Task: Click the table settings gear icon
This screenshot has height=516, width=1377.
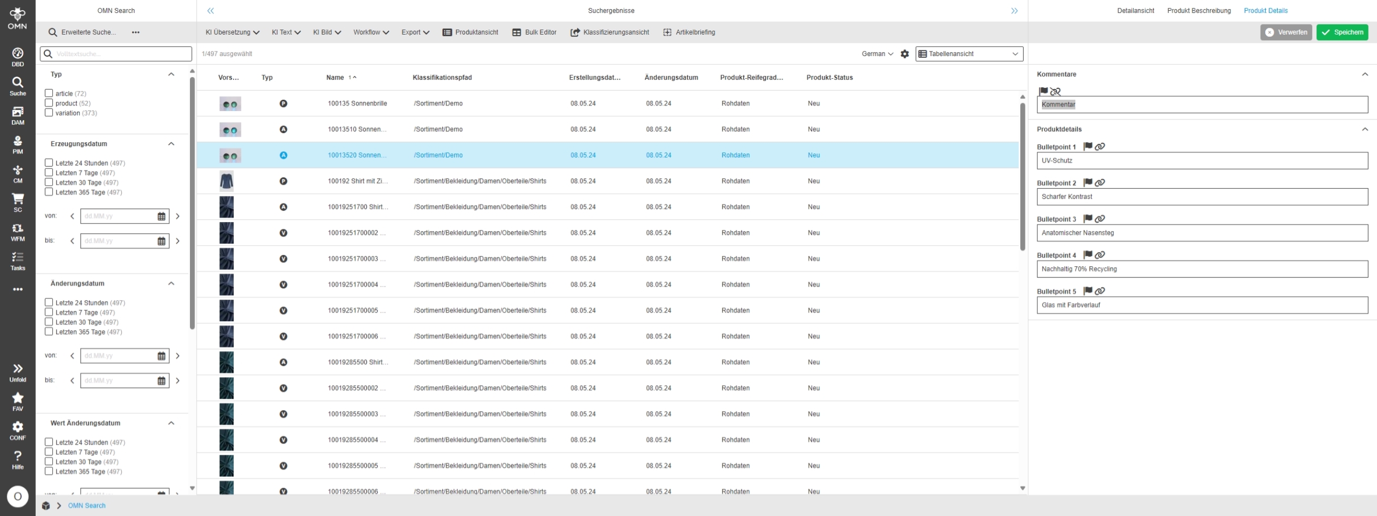Action: click(905, 54)
